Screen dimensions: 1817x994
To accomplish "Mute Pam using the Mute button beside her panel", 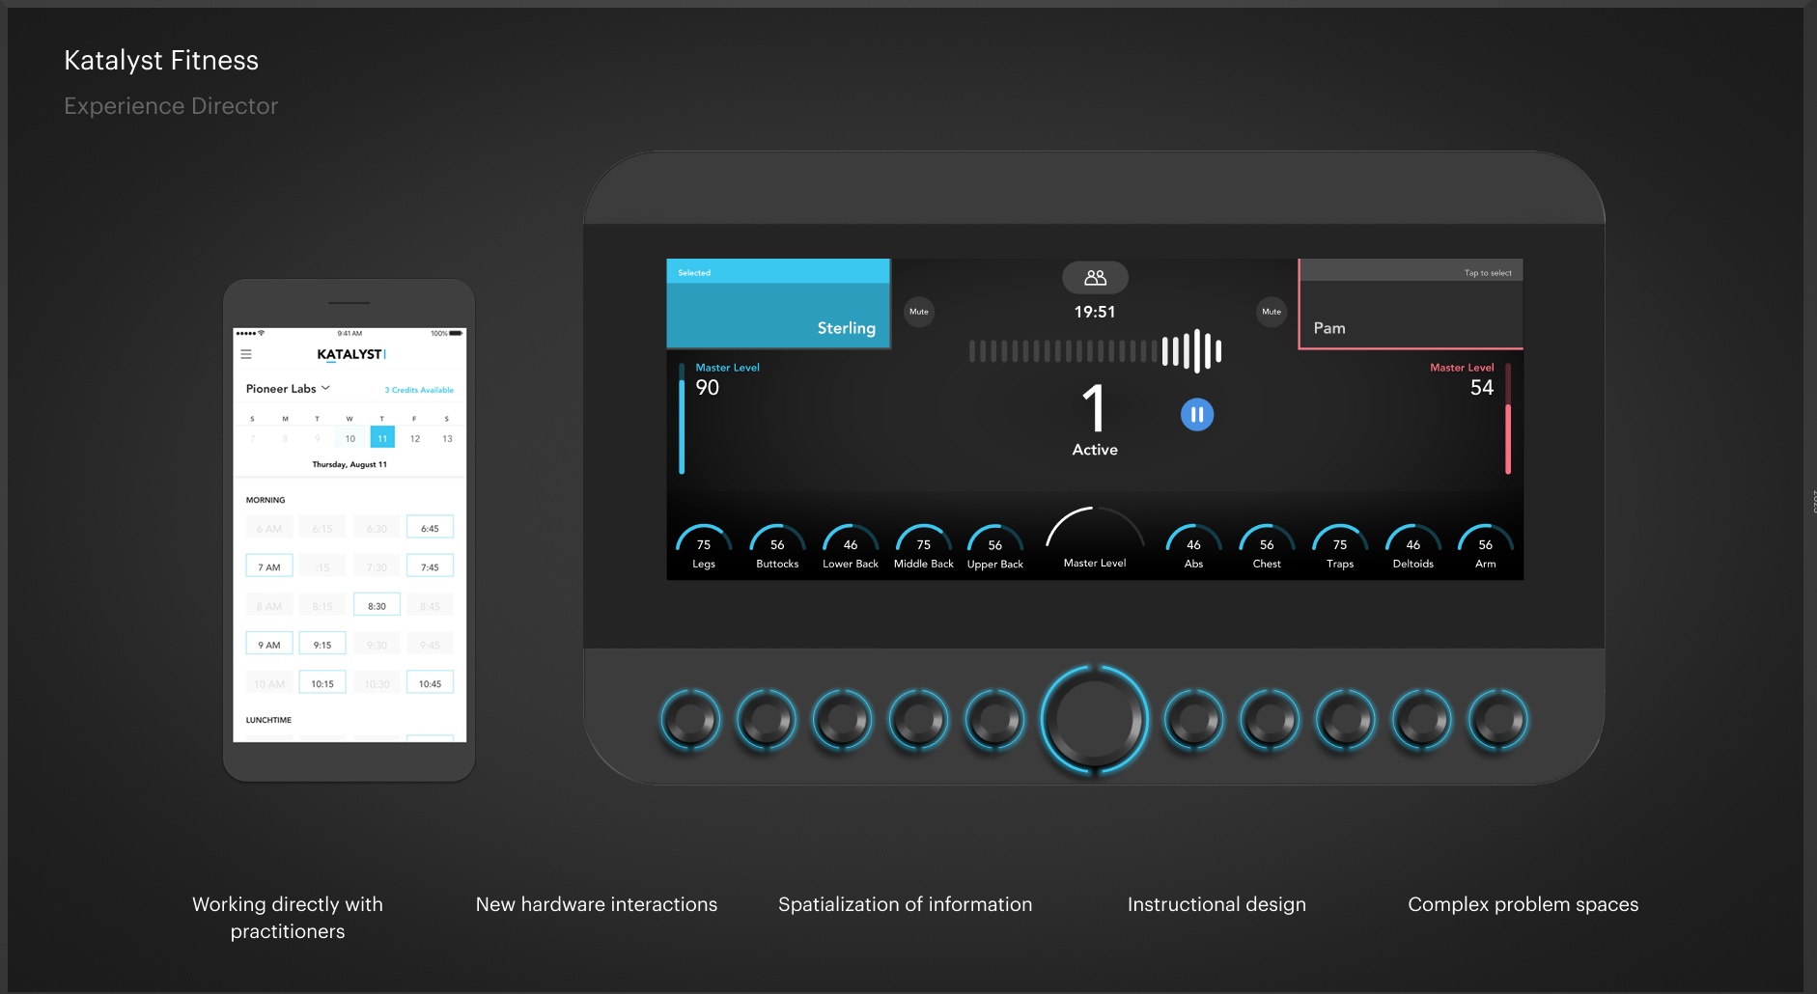I will [1272, 312].
